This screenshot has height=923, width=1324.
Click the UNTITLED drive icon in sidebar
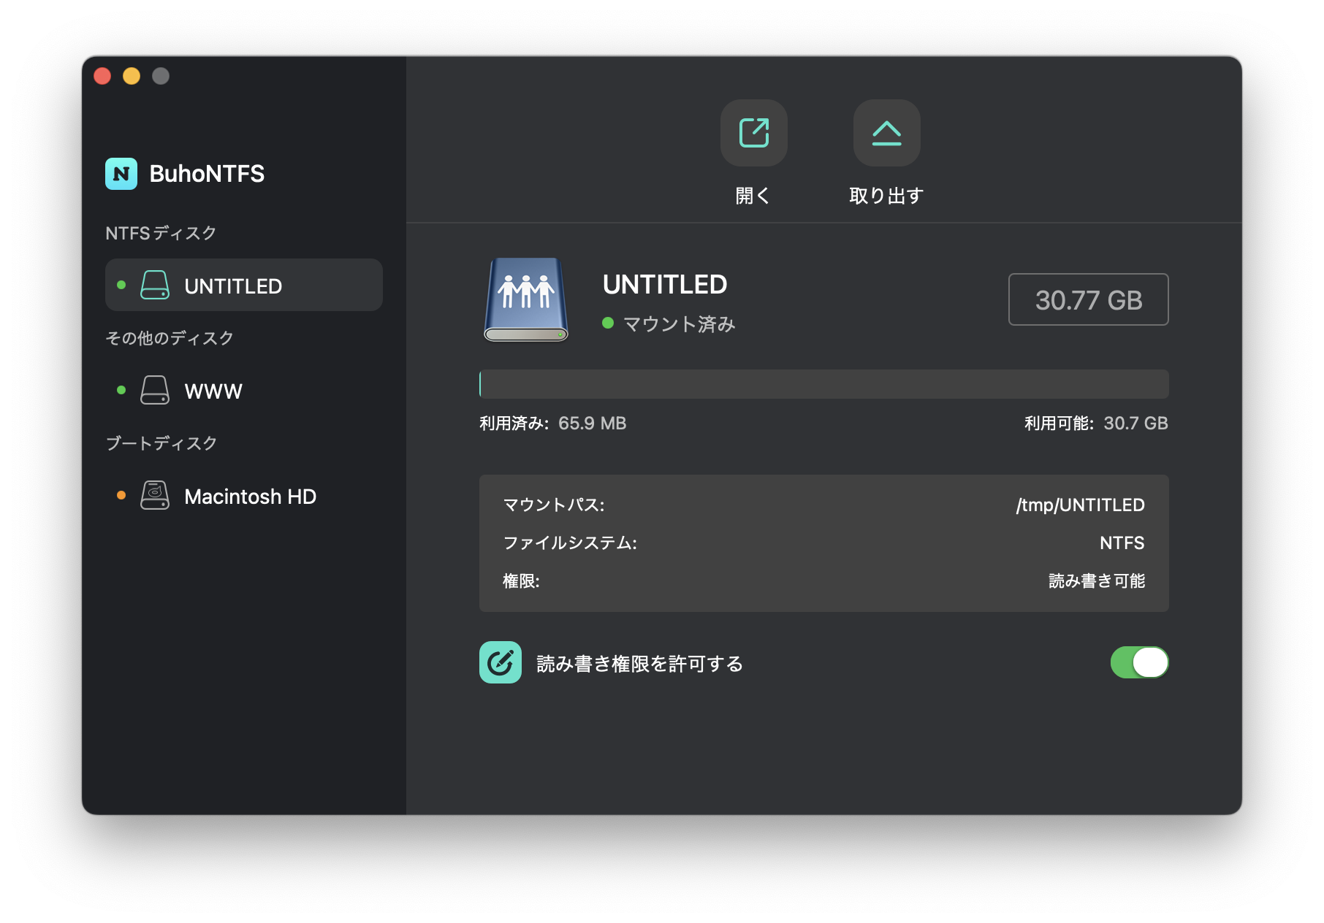[155, 285]
